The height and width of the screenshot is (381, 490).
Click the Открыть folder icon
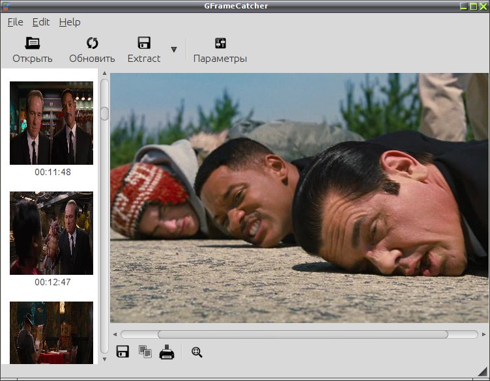32,43
